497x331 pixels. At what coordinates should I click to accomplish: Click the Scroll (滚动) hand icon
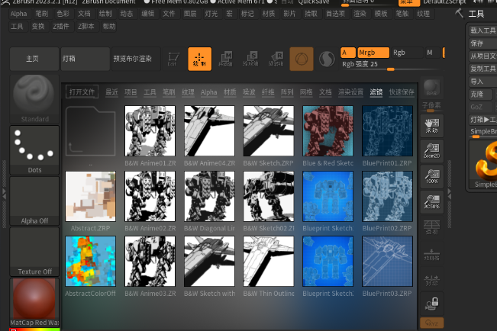(x=432, y=125)
